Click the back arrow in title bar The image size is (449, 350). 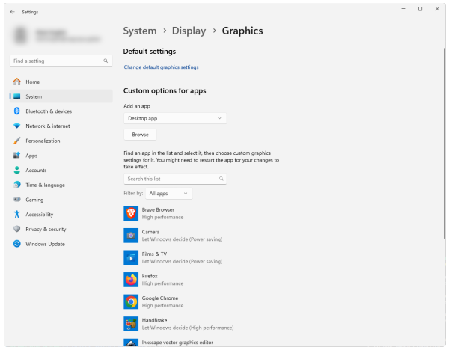click(12, 12)
